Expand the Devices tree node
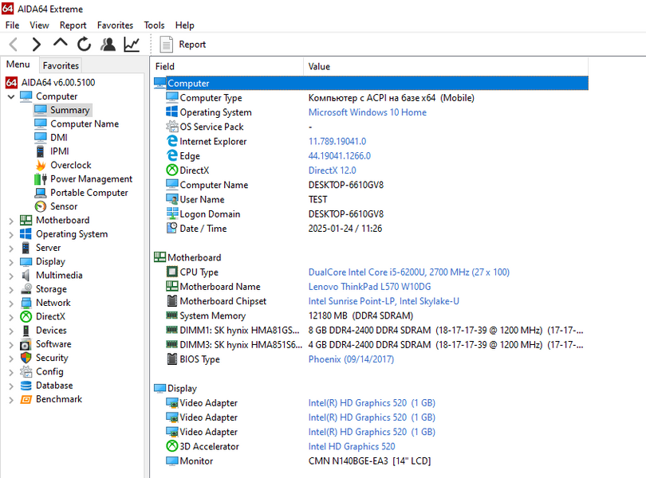The image size is (646, 478). (11, 331)
